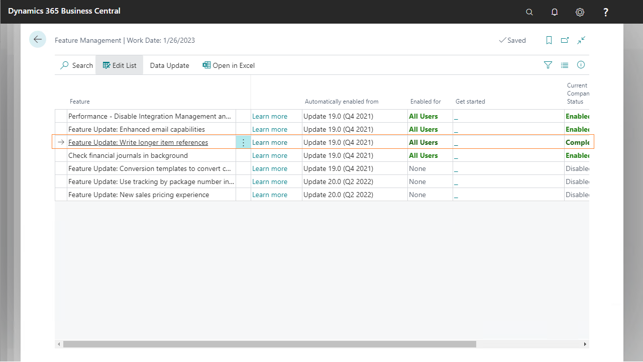643x362 pixels.
Task: Open Learn more for Write longer item references
Action: point(270,142)
